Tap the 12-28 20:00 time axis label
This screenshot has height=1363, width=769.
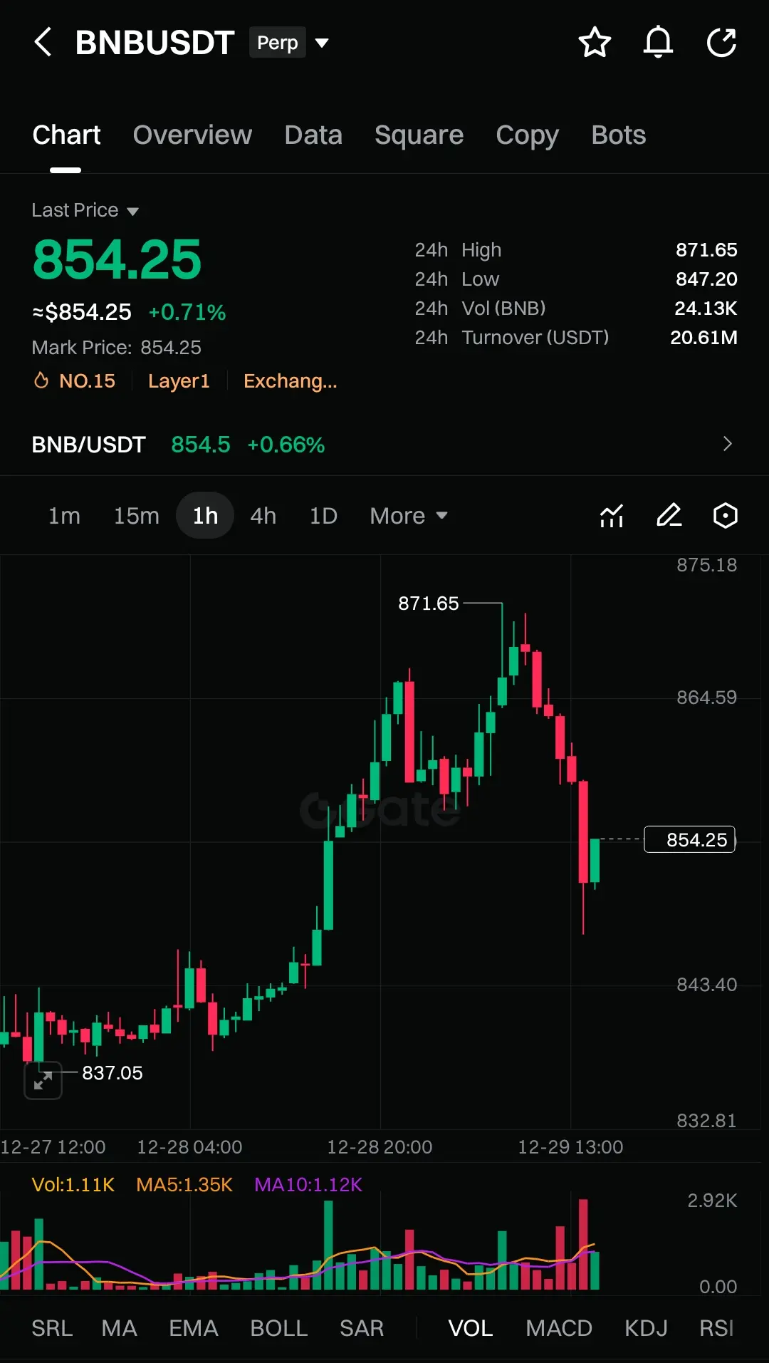click(x=380, y=1147)
